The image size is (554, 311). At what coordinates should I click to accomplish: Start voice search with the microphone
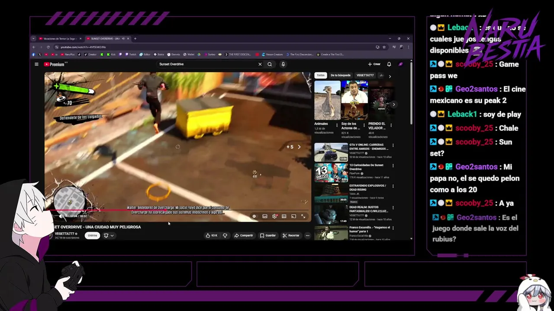pos(283,64)
